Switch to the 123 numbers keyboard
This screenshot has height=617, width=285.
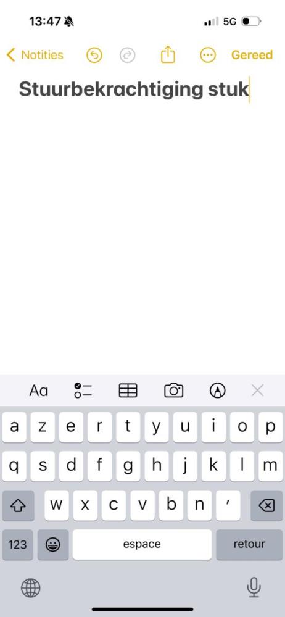pos(18,545)
